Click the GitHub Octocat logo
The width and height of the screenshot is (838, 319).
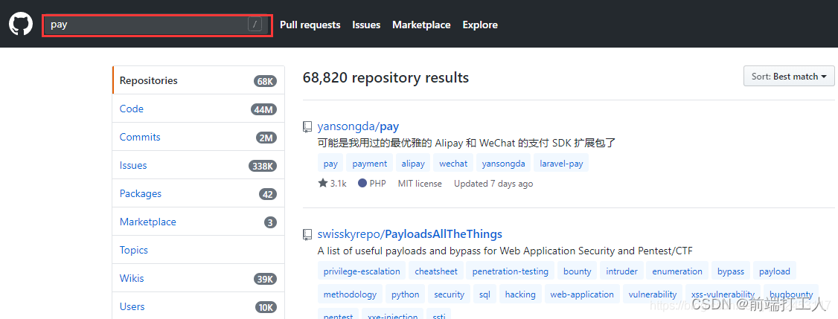[21, 25]
